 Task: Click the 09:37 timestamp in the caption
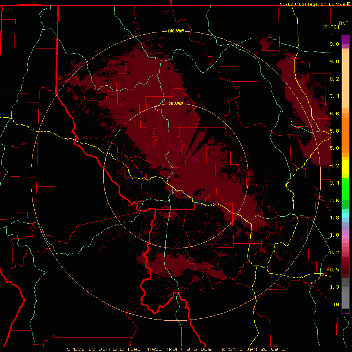coord(280,349)
